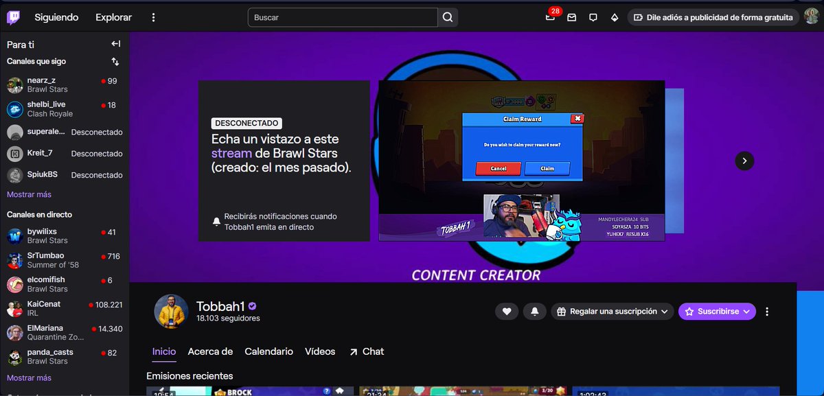
Task: Open notifications inbox showing 28
Action: tap(550, 17)
